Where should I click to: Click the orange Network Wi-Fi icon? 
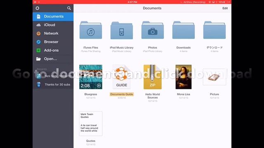[38, 33]
